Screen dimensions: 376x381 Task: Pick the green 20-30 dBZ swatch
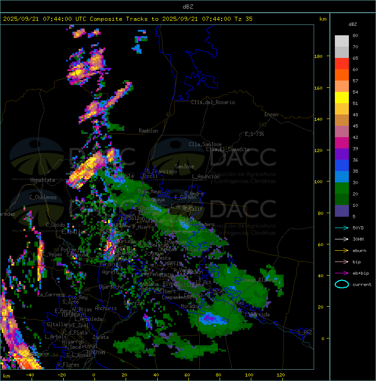342,188
